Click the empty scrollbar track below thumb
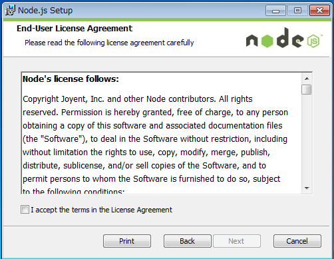 [x=307, y=139]
